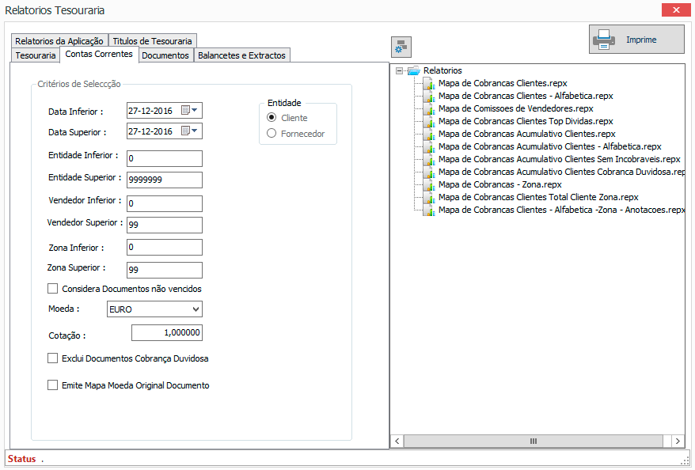Screen dimensions: 695x470
Task: Click scroll right arrow of report tree
Action: point(678,442)
